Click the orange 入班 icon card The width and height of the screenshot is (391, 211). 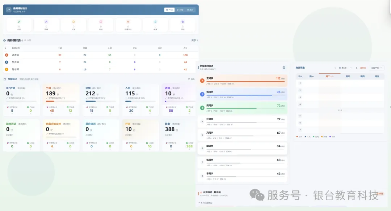click(x=73, y=25)
